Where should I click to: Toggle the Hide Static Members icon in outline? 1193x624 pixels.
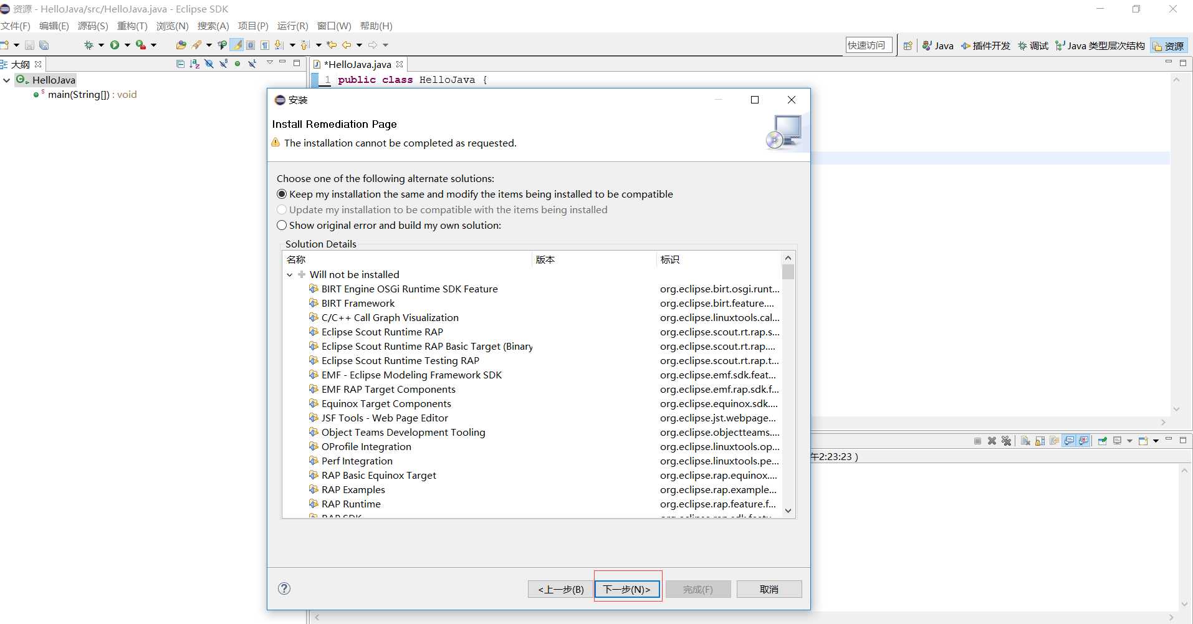223,64
